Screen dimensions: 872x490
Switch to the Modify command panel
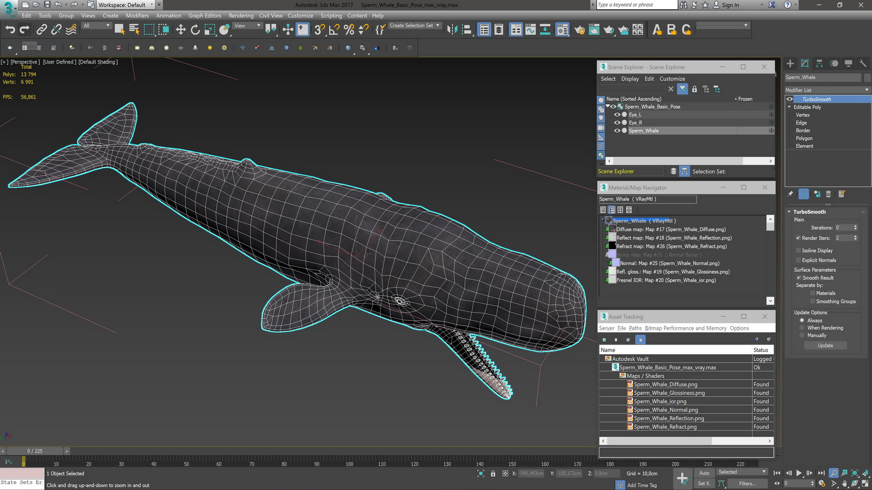click(805, 64)
